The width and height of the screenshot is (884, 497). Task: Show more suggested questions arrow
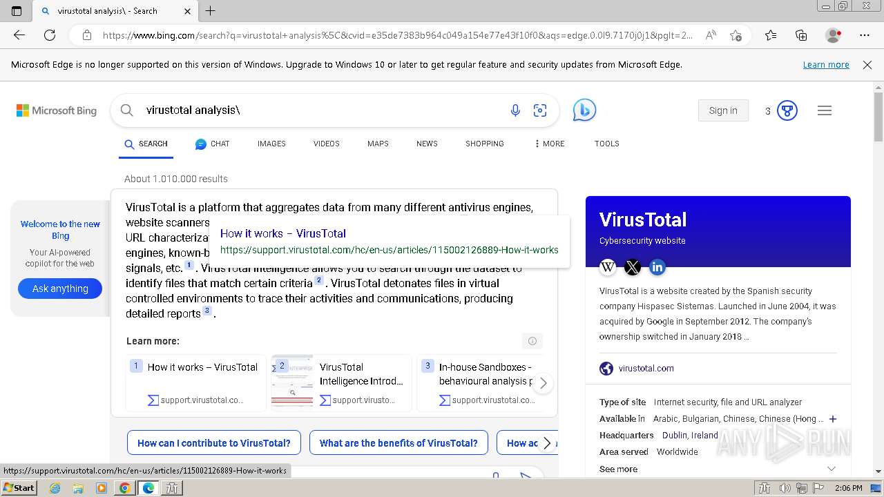547,443
